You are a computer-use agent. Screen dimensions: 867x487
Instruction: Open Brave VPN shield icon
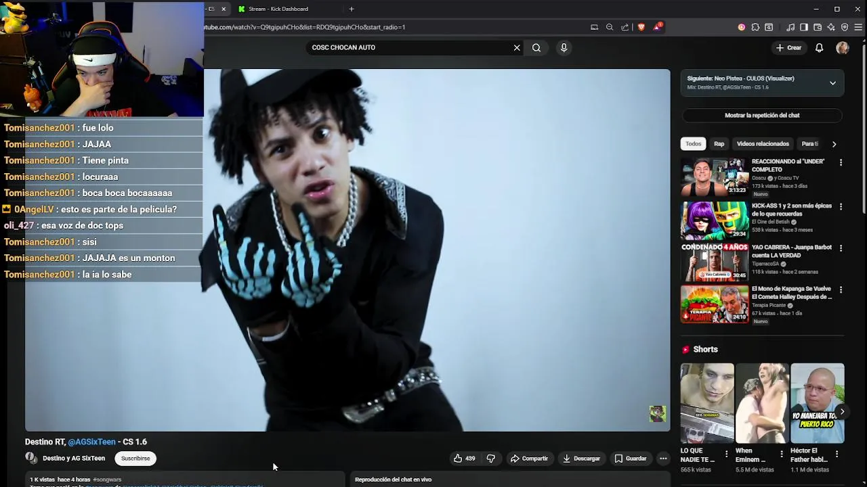(845, 27)
